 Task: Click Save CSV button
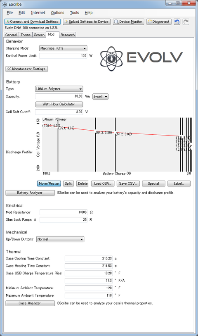(128, 183)
